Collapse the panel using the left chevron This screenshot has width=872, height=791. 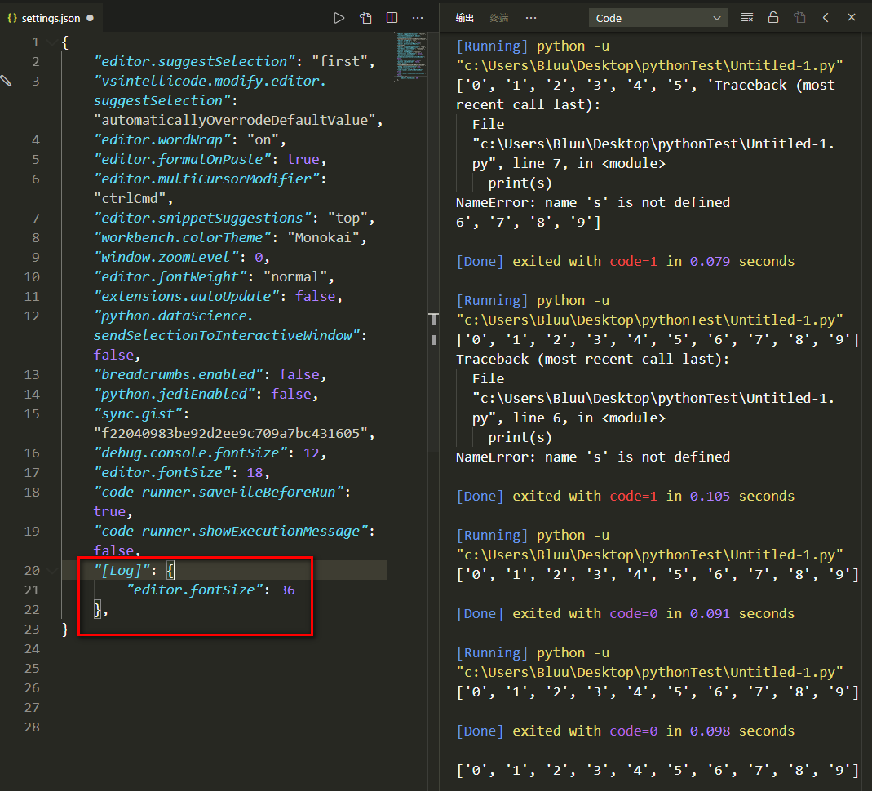click(x=826, y=17)
